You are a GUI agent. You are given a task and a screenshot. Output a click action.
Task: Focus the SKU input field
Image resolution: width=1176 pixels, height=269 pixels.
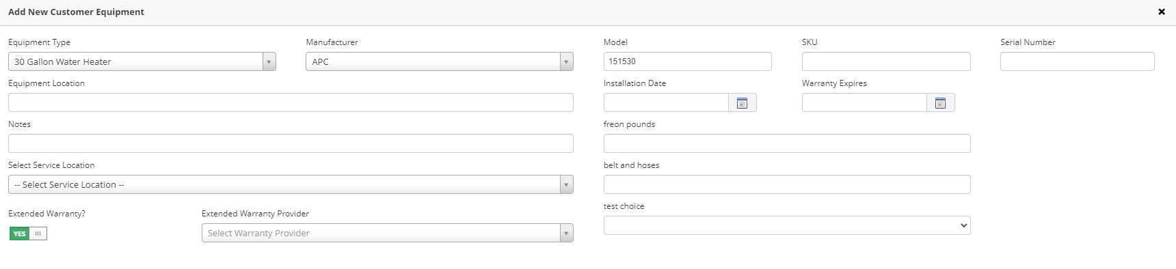click(x=886, y=61)
